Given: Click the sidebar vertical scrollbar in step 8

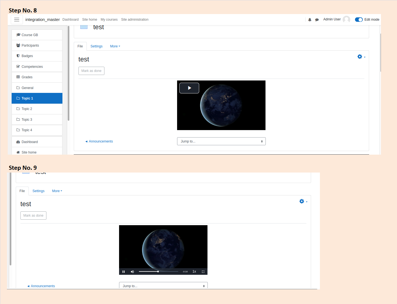Looking at the screenshot, I should pos(69,73).
